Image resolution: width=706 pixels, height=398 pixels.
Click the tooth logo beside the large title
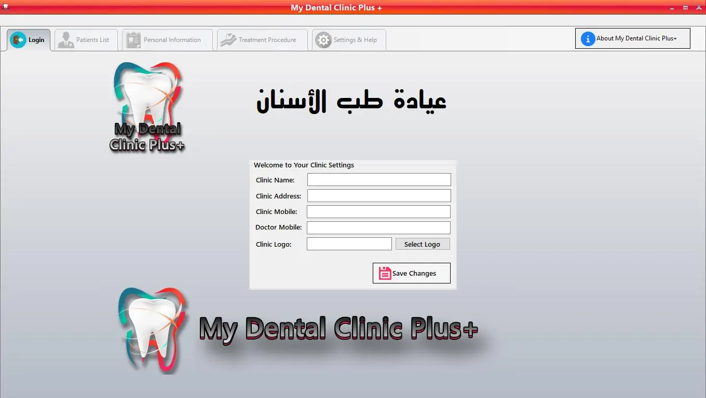tap(154, 331)
